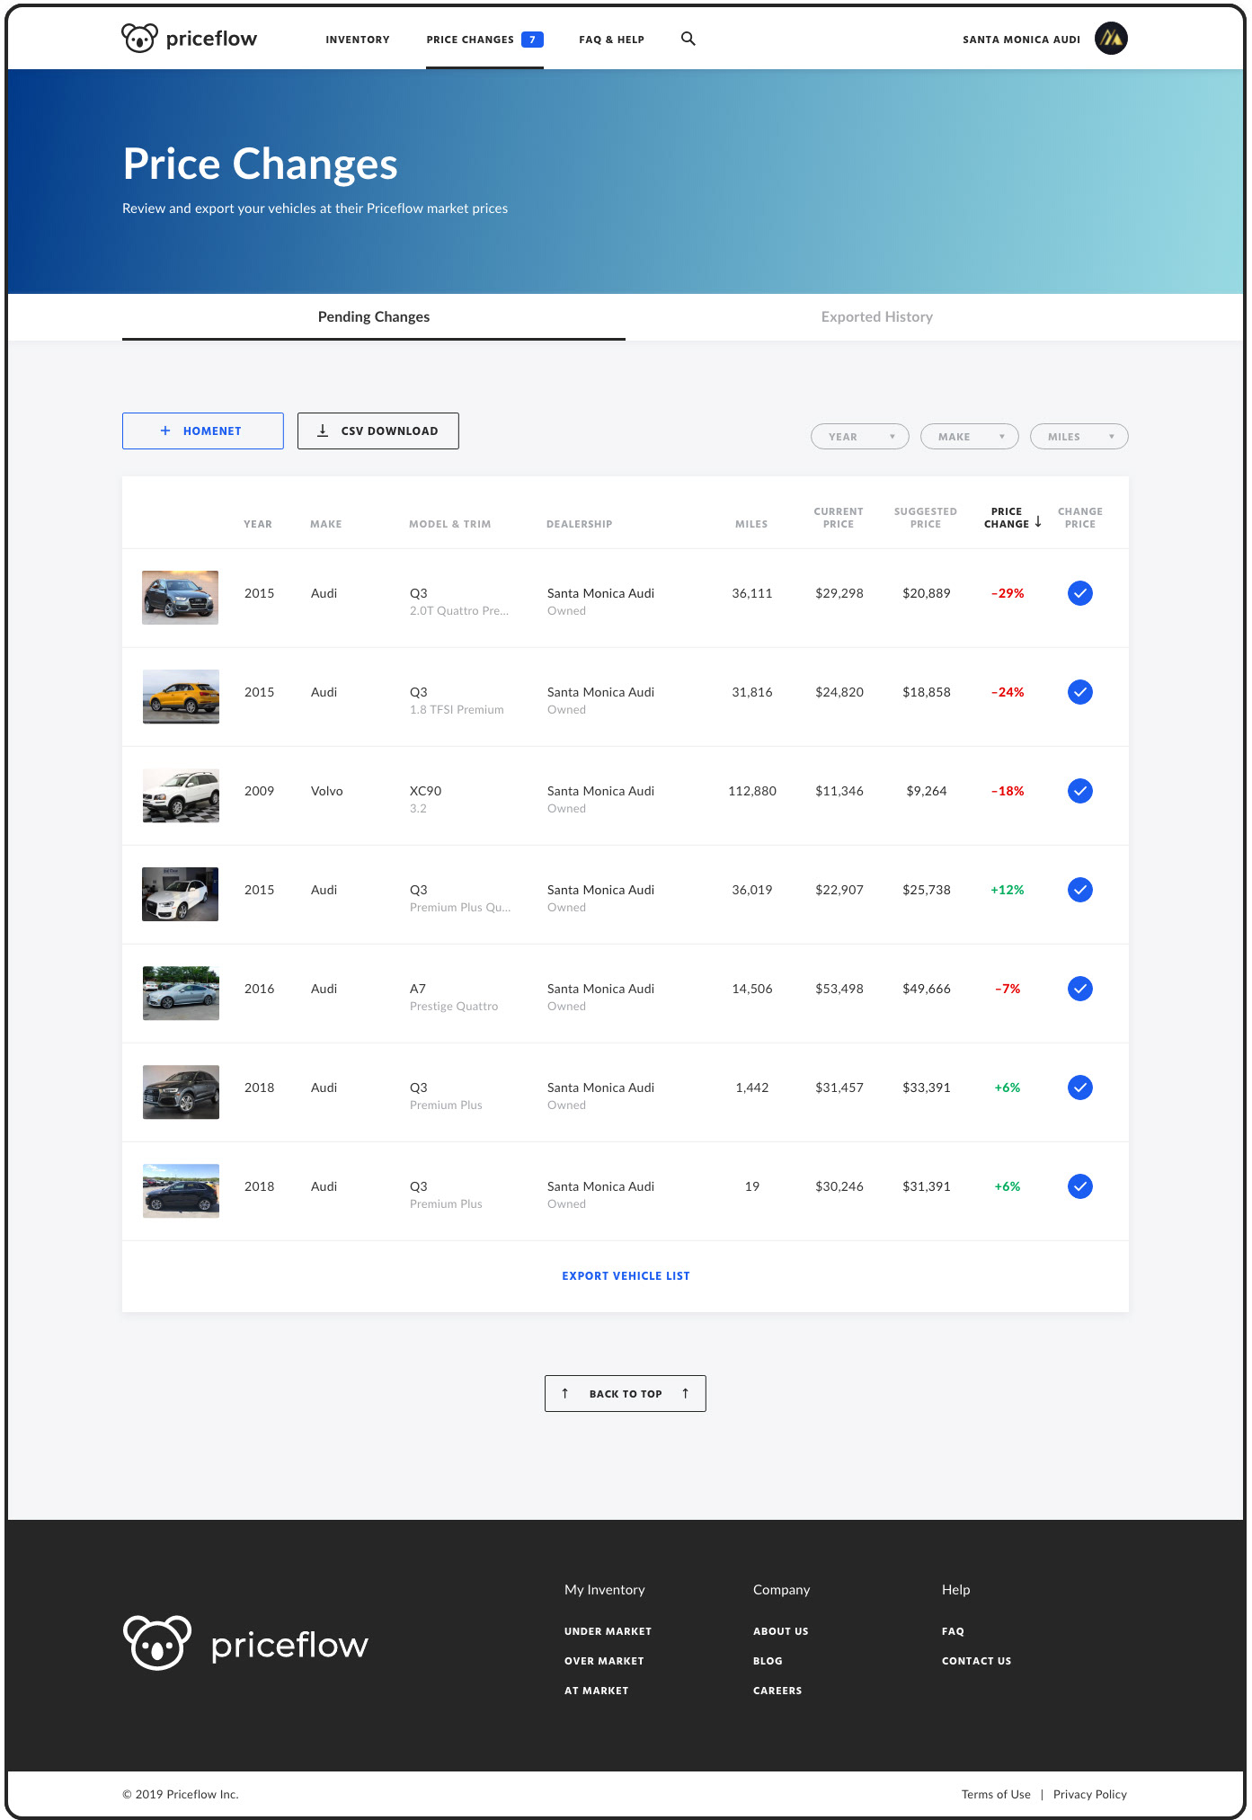Click the CSV Download button
The height and width of the screenshot is (1820, 1252).
click(378, 431)
